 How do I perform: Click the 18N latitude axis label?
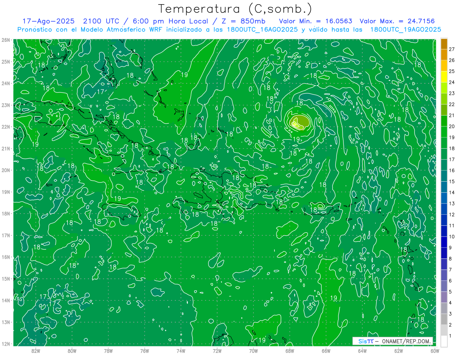6,213
